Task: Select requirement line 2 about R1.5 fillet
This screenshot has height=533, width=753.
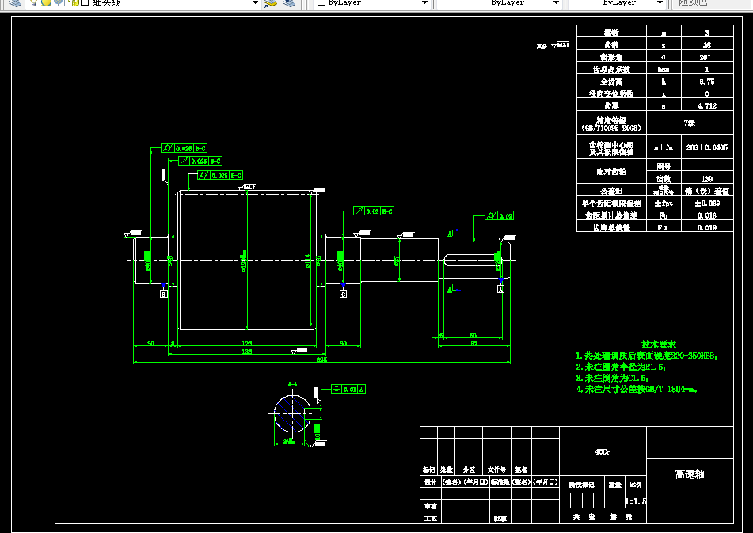Action: 621,367
